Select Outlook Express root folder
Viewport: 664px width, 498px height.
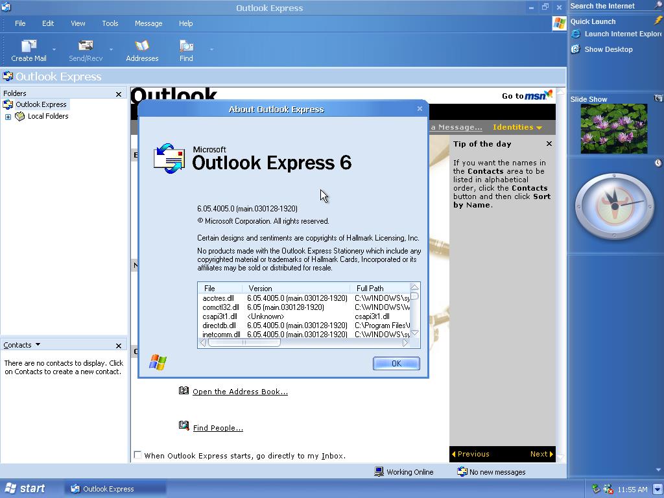tap(41, 104)
